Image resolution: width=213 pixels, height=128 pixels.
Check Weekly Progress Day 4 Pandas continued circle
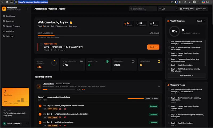[169, 59]
